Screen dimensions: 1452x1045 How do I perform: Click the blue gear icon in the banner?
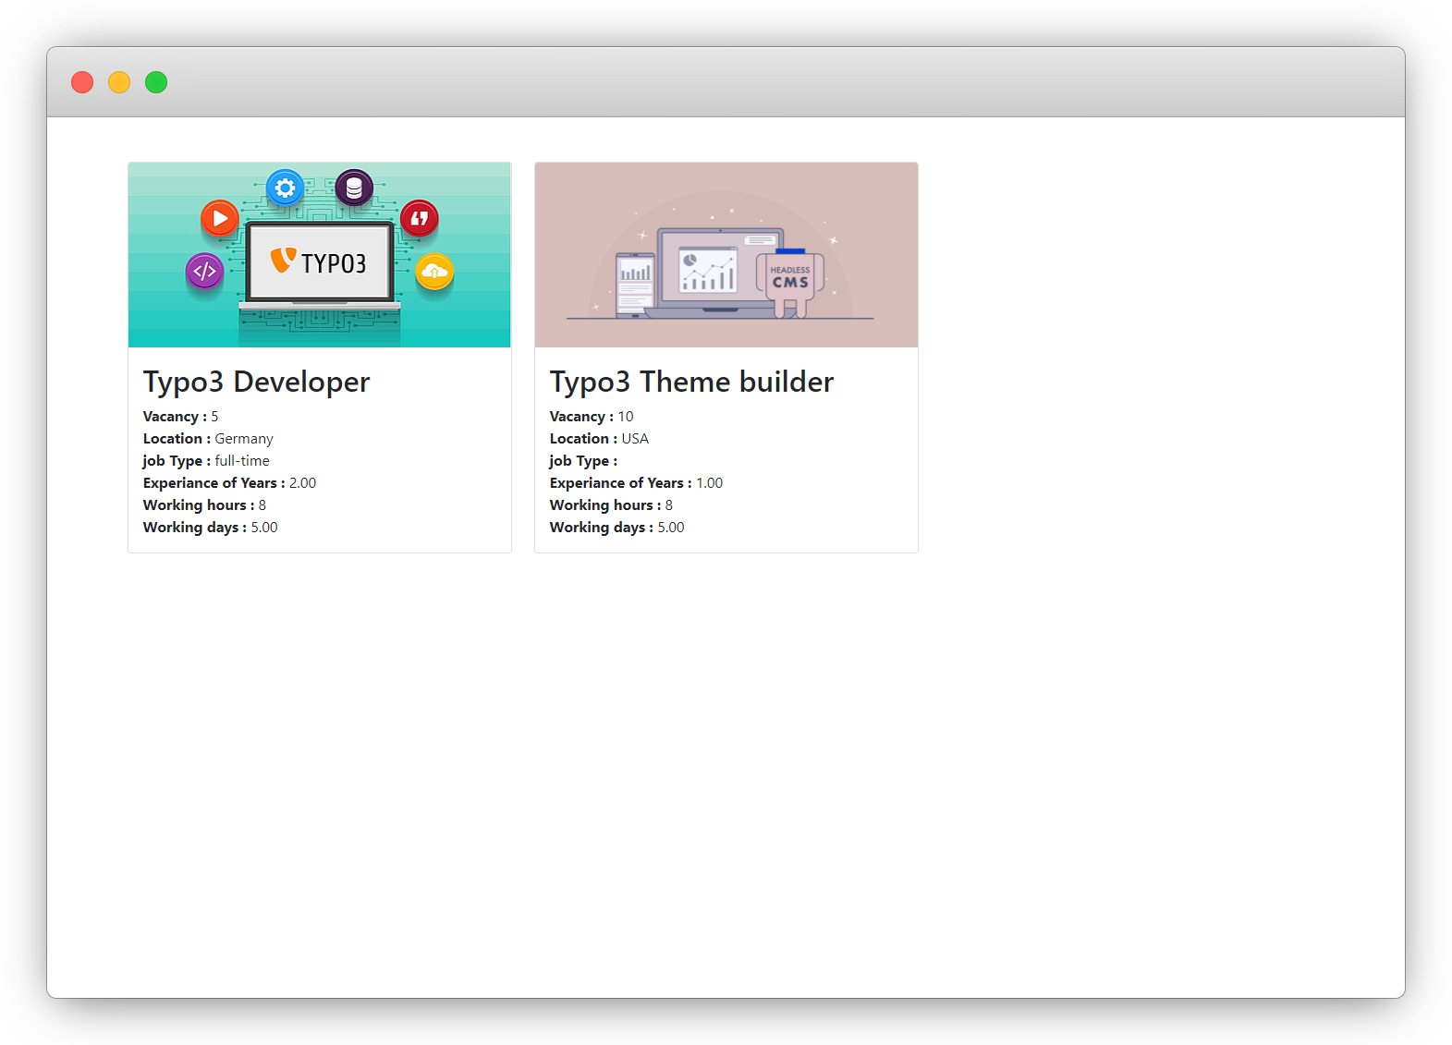click(x=285, y=188)
